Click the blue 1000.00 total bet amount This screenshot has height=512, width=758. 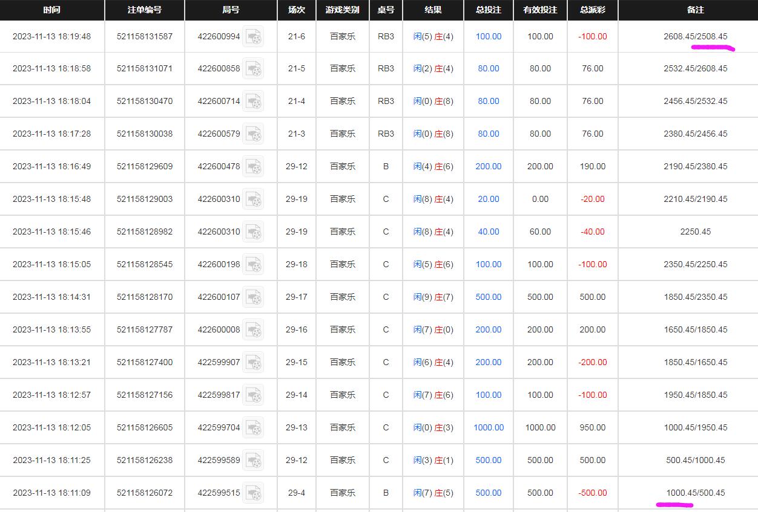point(489,427)
